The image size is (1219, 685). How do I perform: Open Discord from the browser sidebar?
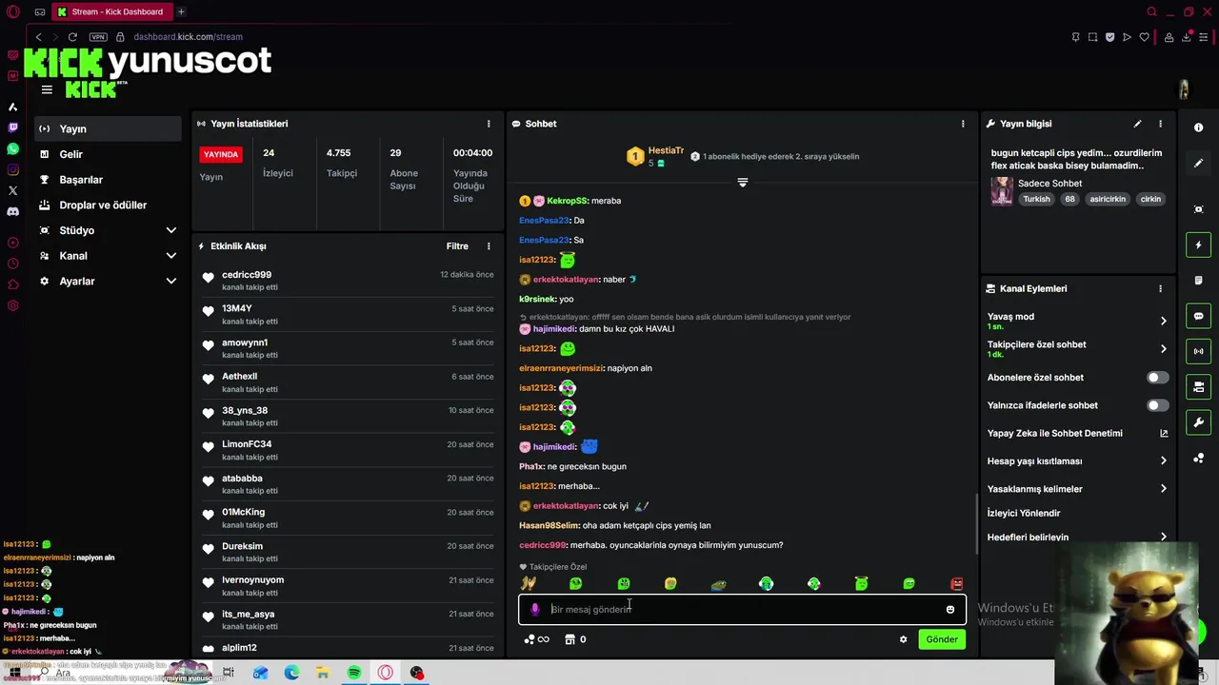tap(12, 211)
